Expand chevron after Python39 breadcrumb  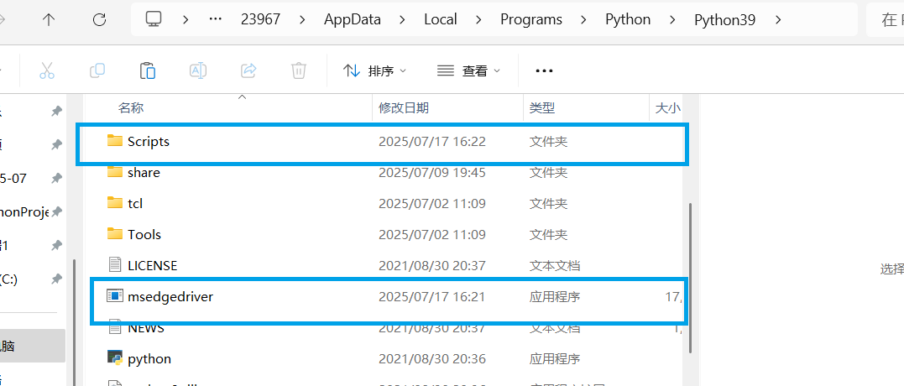(779, 19)
